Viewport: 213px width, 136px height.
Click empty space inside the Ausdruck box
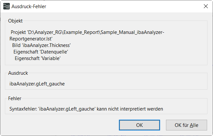tap(140, 84)
